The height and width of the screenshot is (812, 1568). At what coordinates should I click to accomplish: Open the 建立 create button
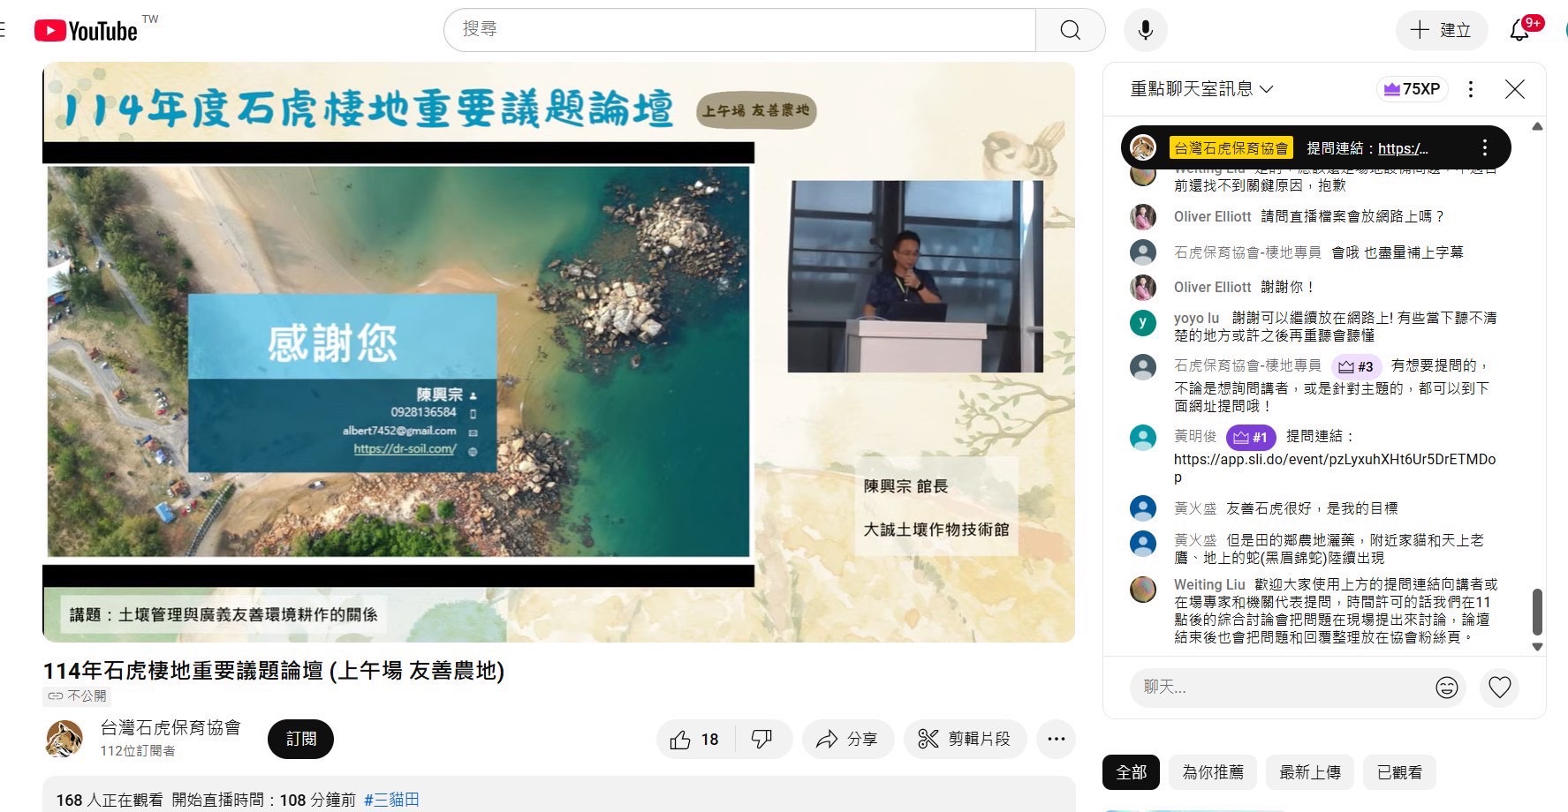1441,30
